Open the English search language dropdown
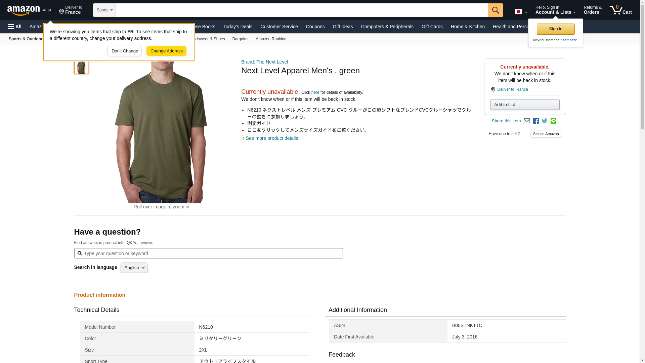The width and height of the screenshot is (645, 363). [x=134, y=268]
